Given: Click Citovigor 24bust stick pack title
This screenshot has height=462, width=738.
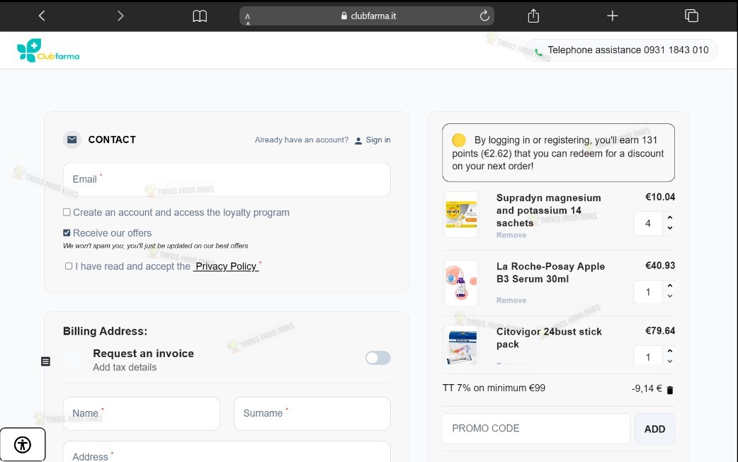Looking at the screenshot, I should click(x=549, y=338).
